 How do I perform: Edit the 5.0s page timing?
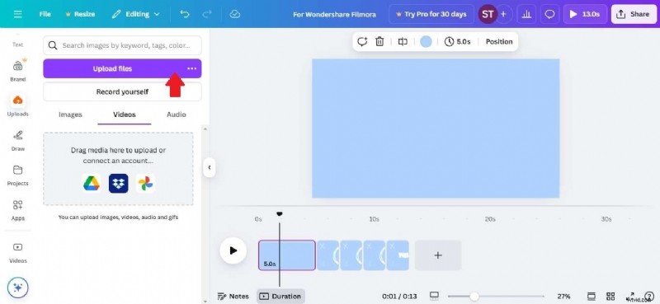458,42
